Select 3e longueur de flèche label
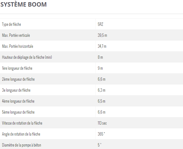Viewport: 183px width, 149px height. [16, 90]
